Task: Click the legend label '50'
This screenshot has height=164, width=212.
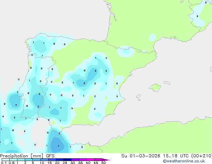Action: [x=103, y=163]
